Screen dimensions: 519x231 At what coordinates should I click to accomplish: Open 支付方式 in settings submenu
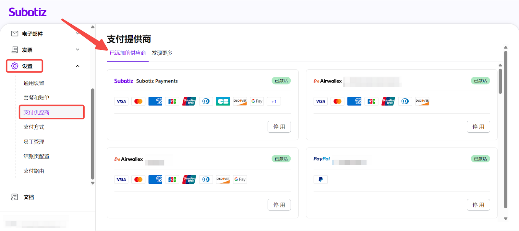click(34, 127)
